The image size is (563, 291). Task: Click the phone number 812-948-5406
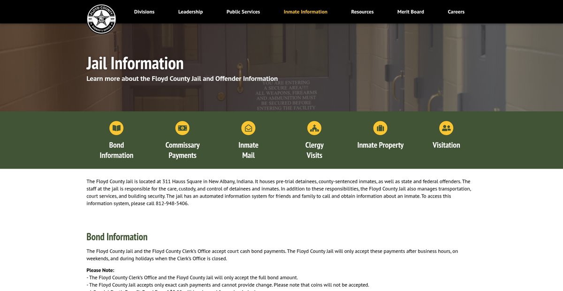(x=172, y=204)
